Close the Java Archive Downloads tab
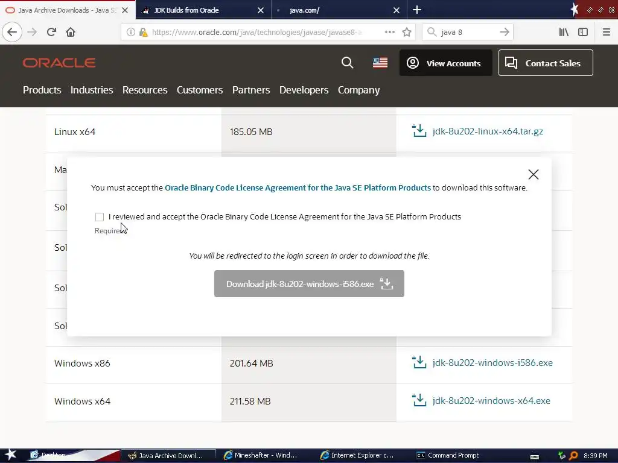 coord(125,10)
